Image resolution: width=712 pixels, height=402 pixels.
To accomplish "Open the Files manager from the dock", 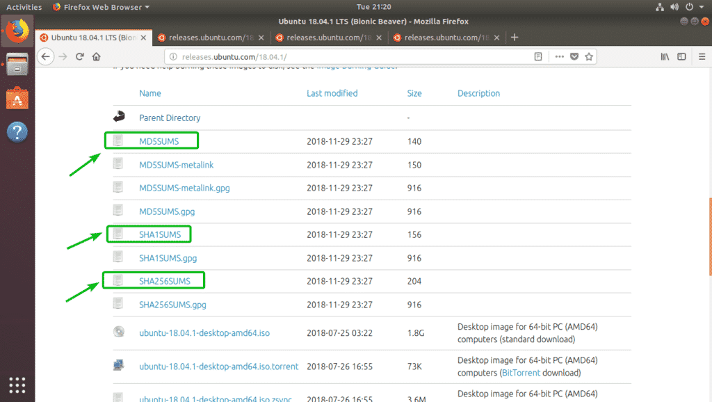I will (x=17, y=65).
